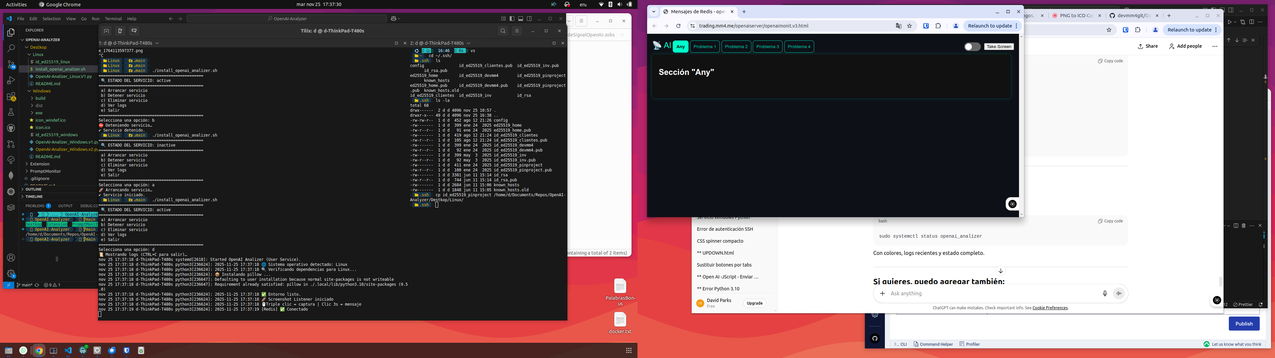Expand the OUTLINE section in Explorer

pyautogui.click(x=34, y=189)
